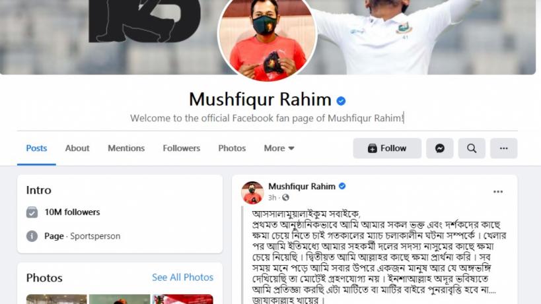Open the Mentions tab
Viewport: 541px width, 304px height.
tap(126, 148)
